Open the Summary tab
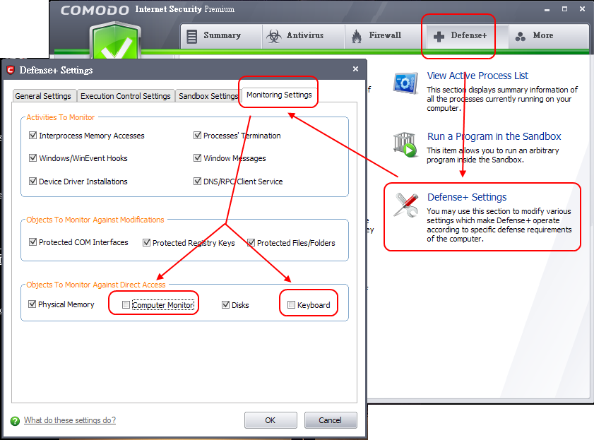This screenshot has height=440, width=594. click(x=221, y=36)
